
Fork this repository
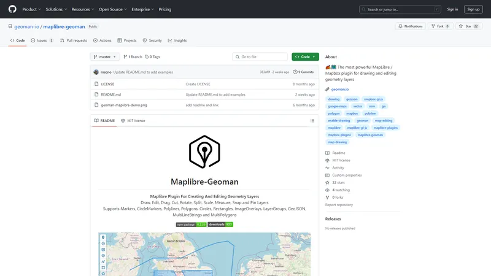click(x=440, y=26)
